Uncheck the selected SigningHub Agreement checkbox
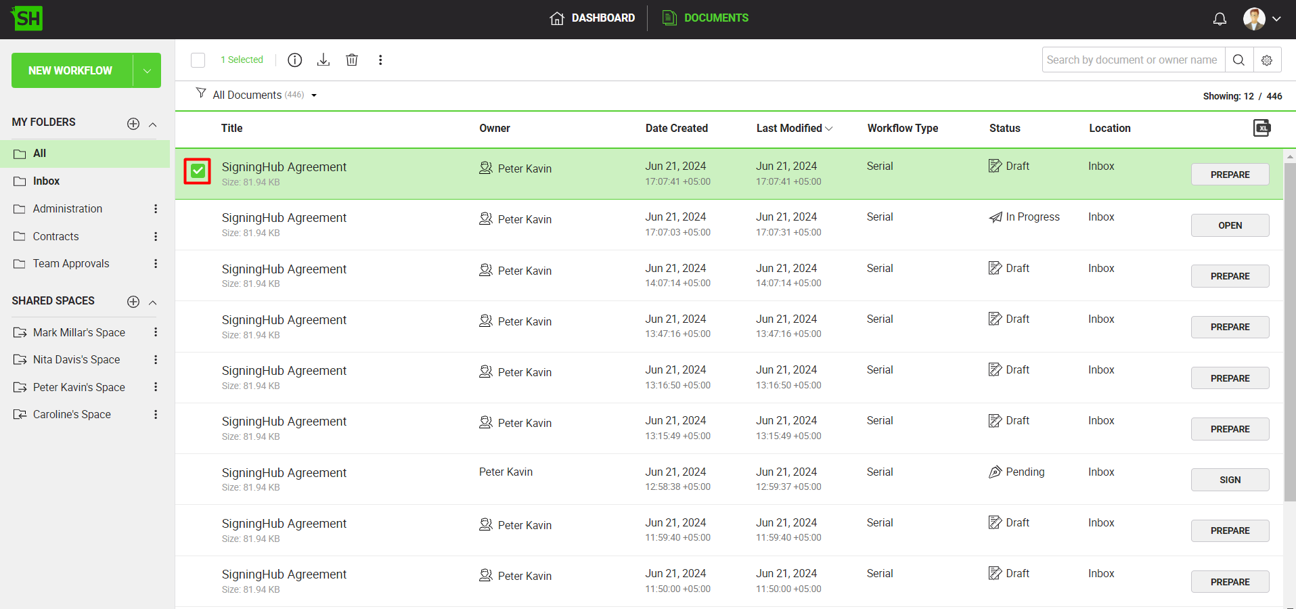The height and width of the screenshot is (609, 1296). (x=198, y=171)
